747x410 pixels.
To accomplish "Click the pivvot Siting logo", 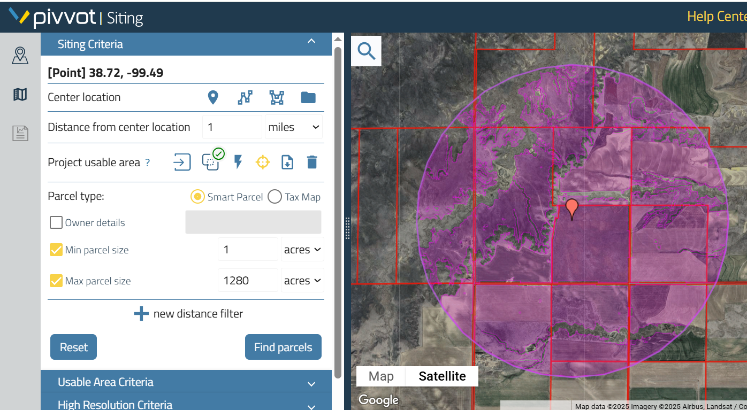I will click(76, 18).
